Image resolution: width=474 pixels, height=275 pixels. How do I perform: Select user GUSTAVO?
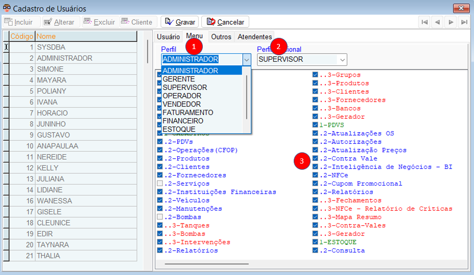[73, 135]
